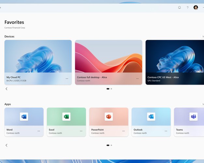This screenshot has width=204, height=163.
Task: Click the Apps section label
Action: coord(8,104)
